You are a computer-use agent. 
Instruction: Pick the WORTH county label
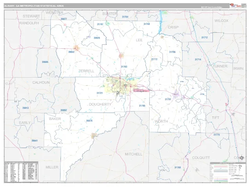click(161, 121)
